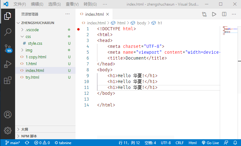Click the Split Editor icon

(224, 14)
